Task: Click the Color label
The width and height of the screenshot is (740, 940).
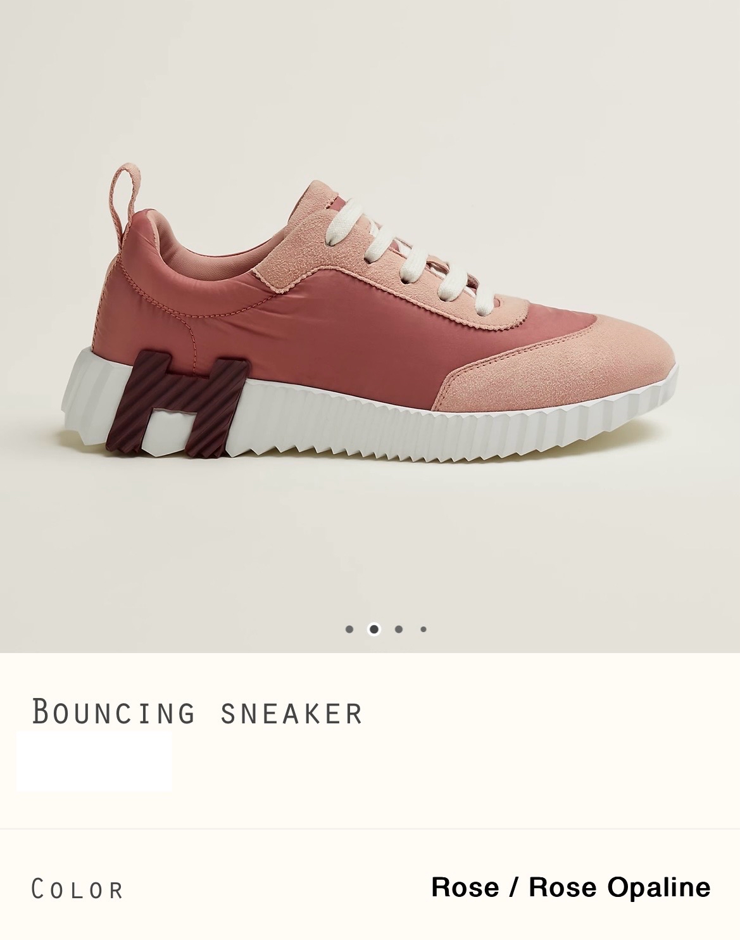Action: (77, 889)
